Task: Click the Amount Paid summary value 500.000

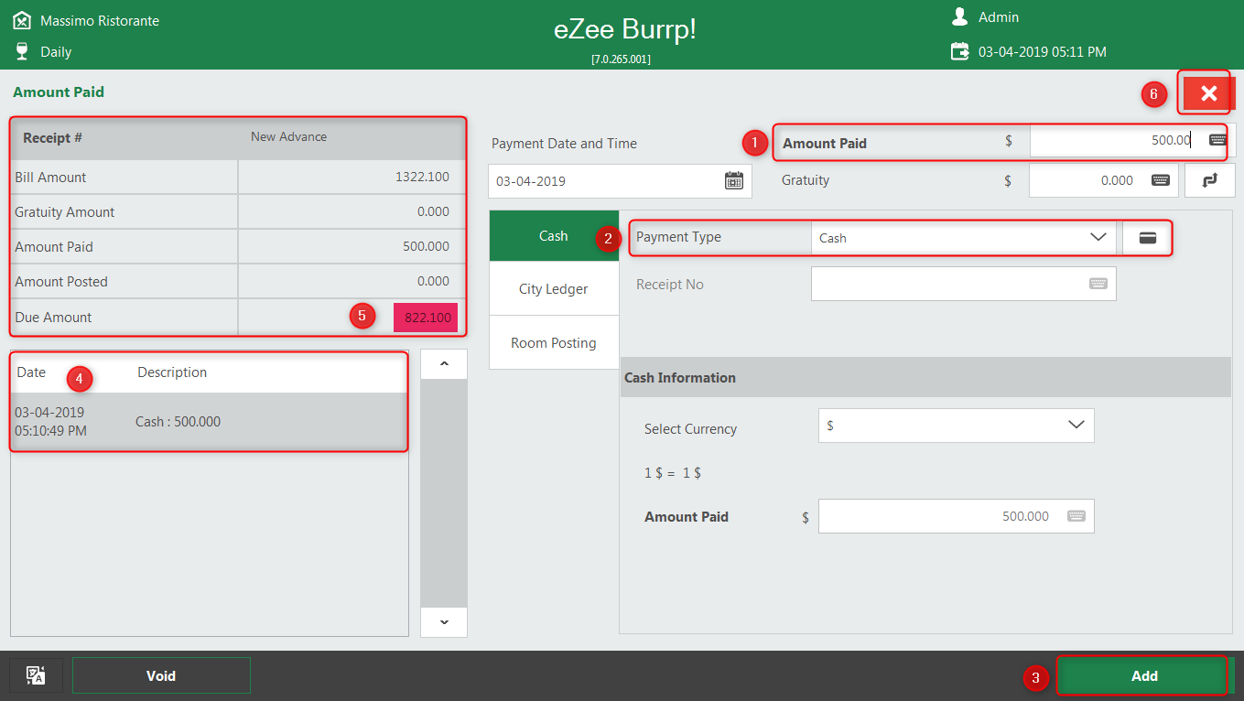Action: click(426, 246)
